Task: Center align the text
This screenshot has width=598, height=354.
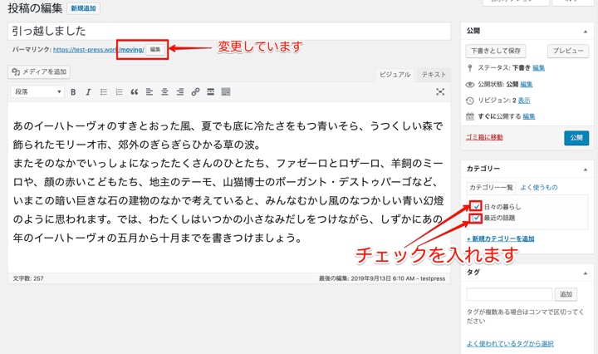Action: tap(164, 92)
